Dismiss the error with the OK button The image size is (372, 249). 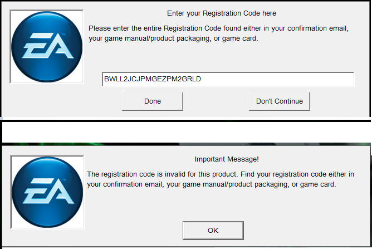(213, 230)
